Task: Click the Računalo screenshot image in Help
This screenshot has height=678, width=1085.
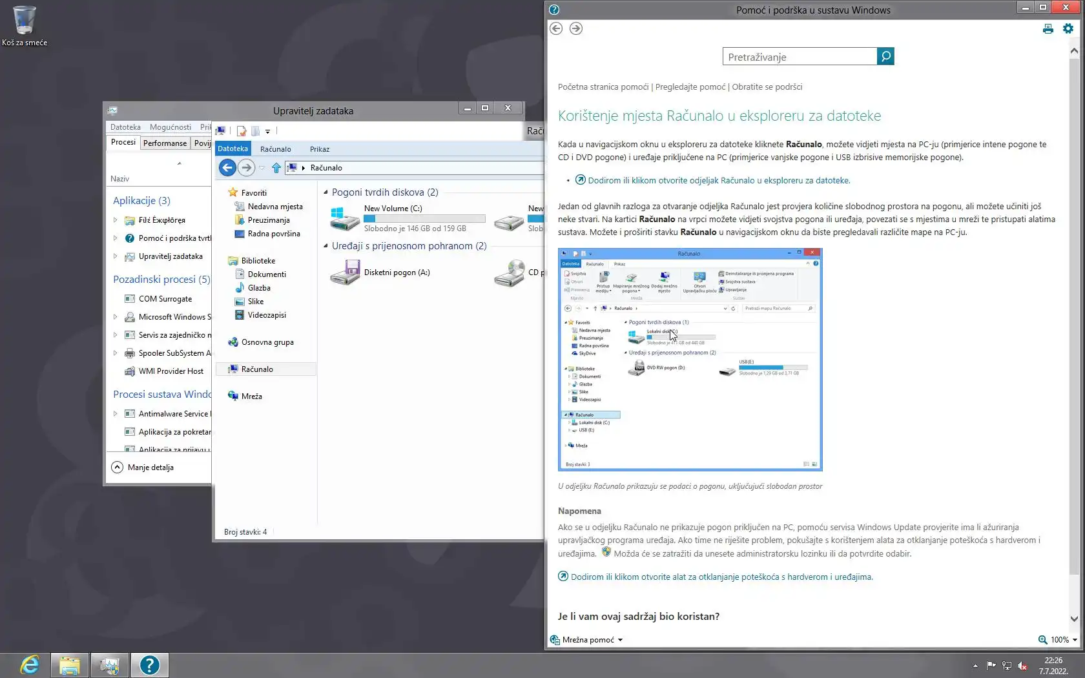Action: pyautogui.click(x=690, y=360)
